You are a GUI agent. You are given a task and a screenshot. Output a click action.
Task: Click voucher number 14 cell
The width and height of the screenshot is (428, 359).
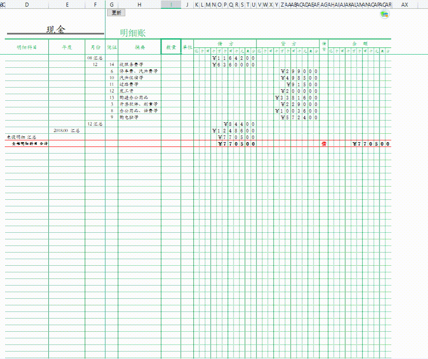tap(112, 65)
